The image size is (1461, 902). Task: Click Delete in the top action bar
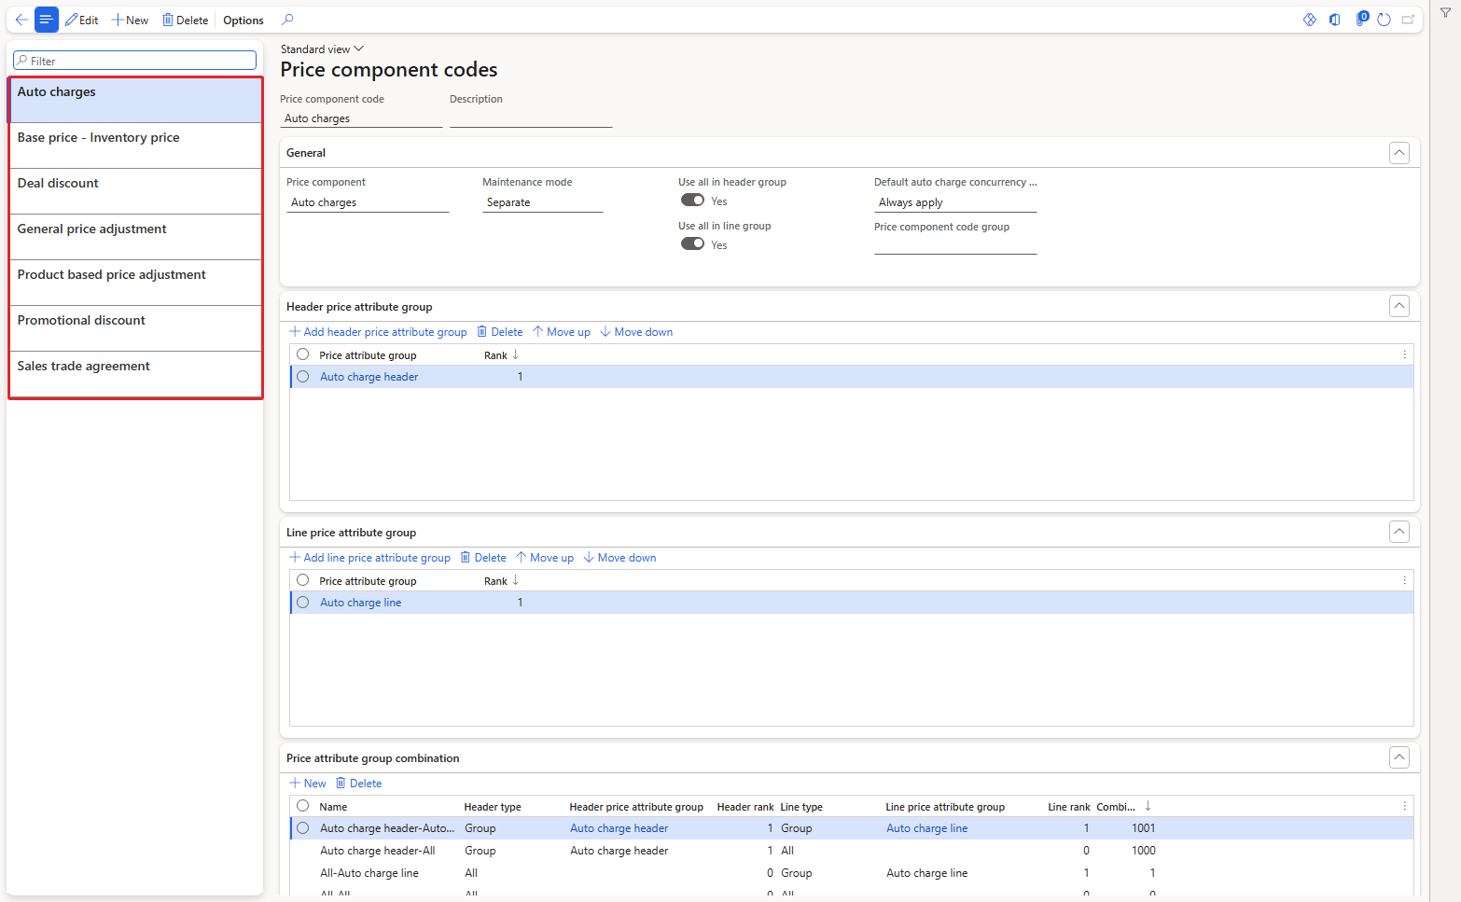[185, 20]
